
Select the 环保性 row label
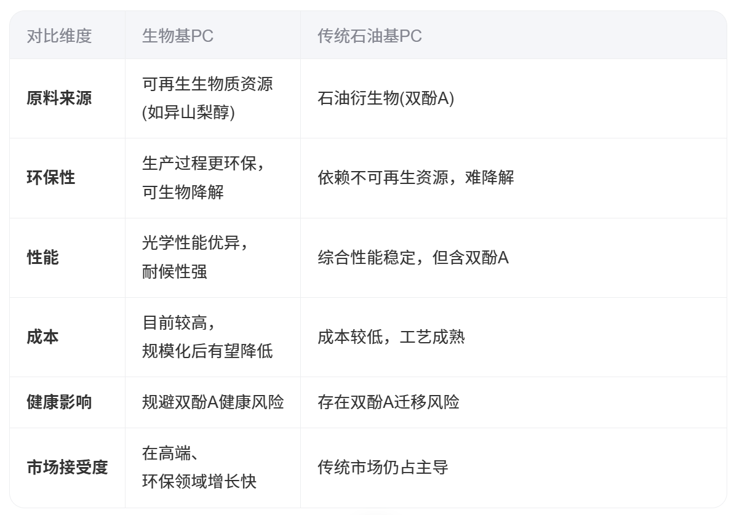(x=51, y=178)
